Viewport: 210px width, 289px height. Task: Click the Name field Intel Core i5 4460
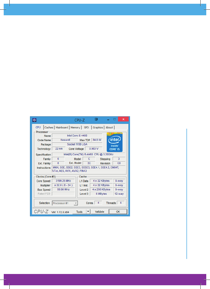77,136
